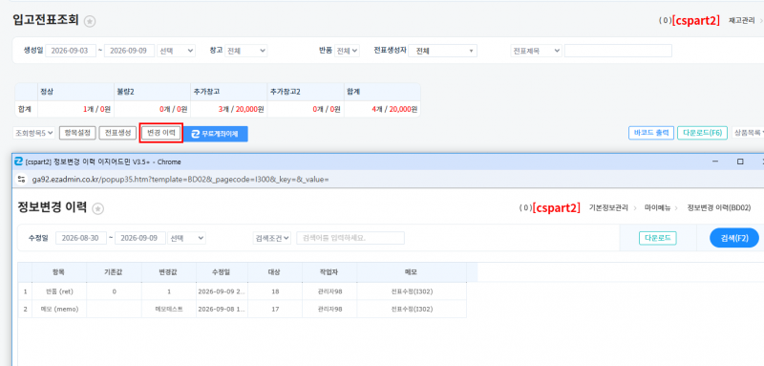Click the 작업자 column header
This screenshot has height=366, width=764.
[x=329, y=272]
